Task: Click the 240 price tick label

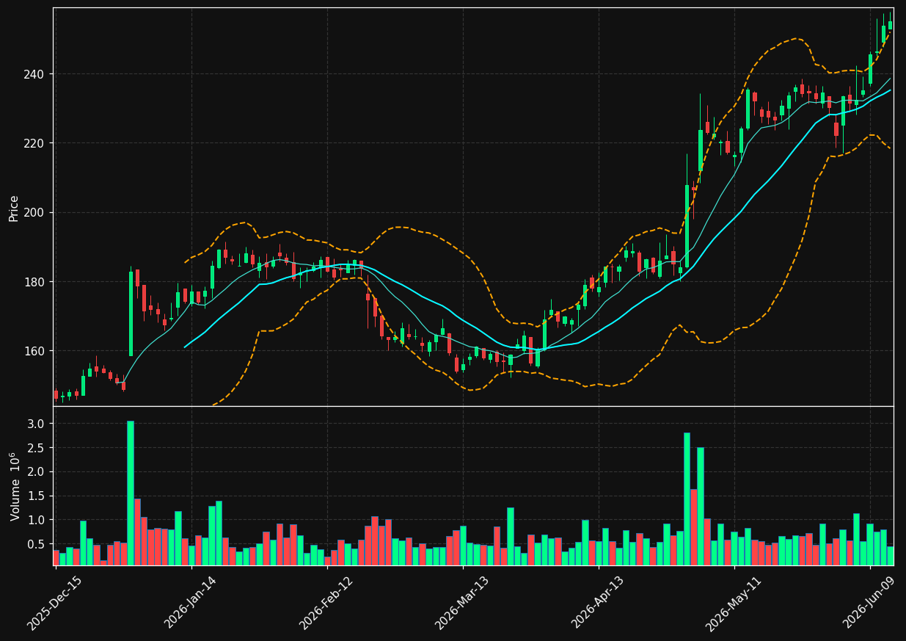Action: (x=36, y=74)
